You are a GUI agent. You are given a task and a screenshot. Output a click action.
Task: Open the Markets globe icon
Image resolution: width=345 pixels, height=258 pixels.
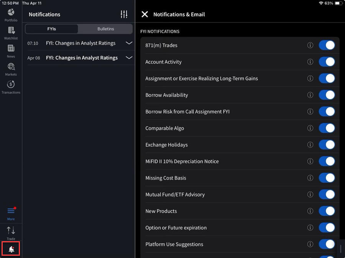click(11, 69)
